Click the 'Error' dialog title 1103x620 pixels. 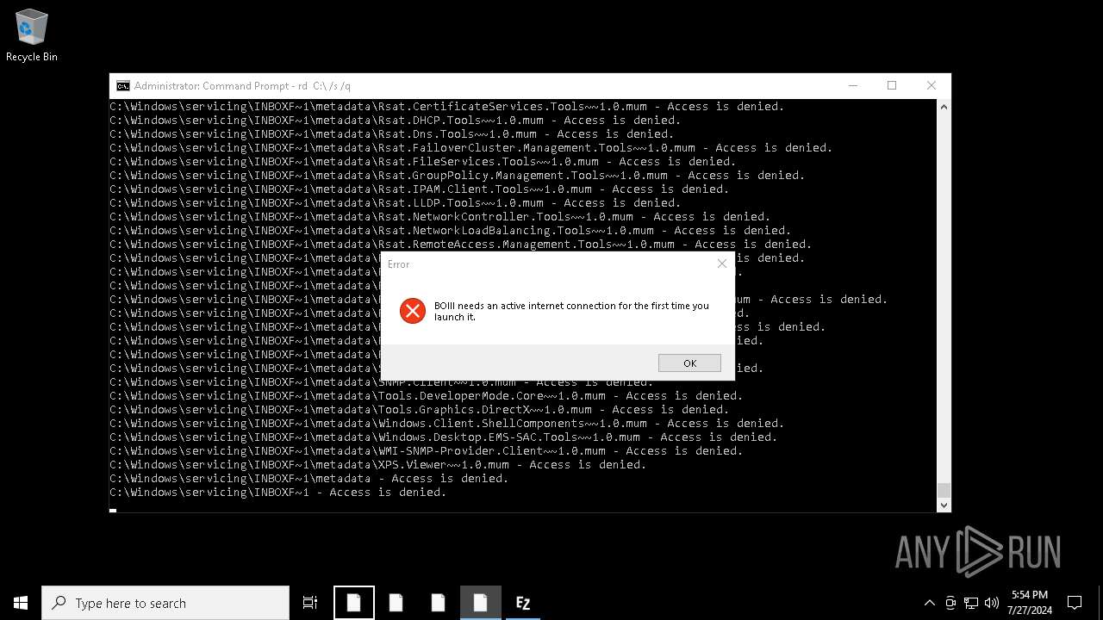coord(399,264)
